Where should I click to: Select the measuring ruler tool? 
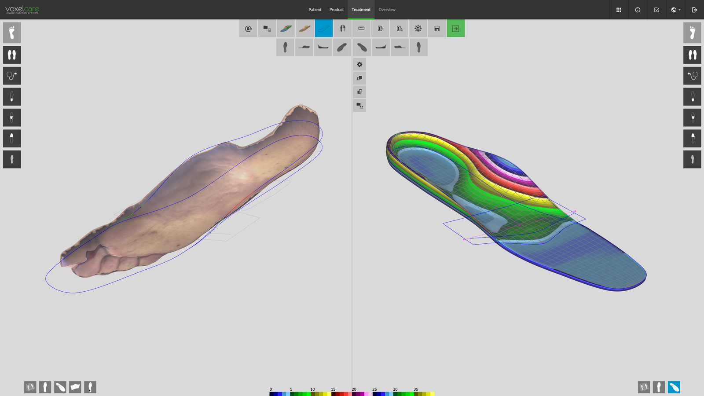click(361, 28)
